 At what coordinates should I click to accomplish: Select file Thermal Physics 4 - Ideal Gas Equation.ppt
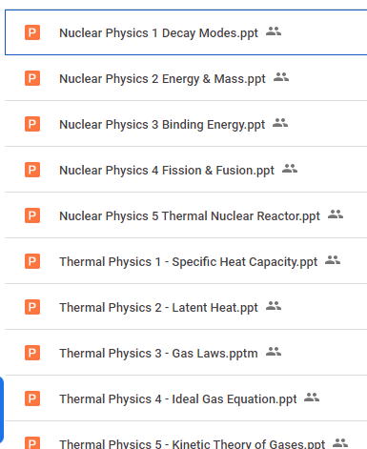point(186,398)
